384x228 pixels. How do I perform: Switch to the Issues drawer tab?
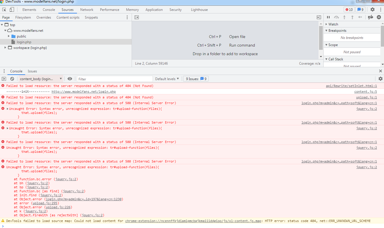tap(32, 71)
